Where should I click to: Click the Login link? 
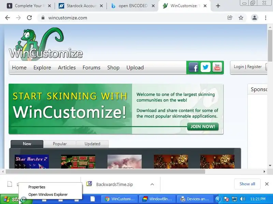tap(239, 67)
